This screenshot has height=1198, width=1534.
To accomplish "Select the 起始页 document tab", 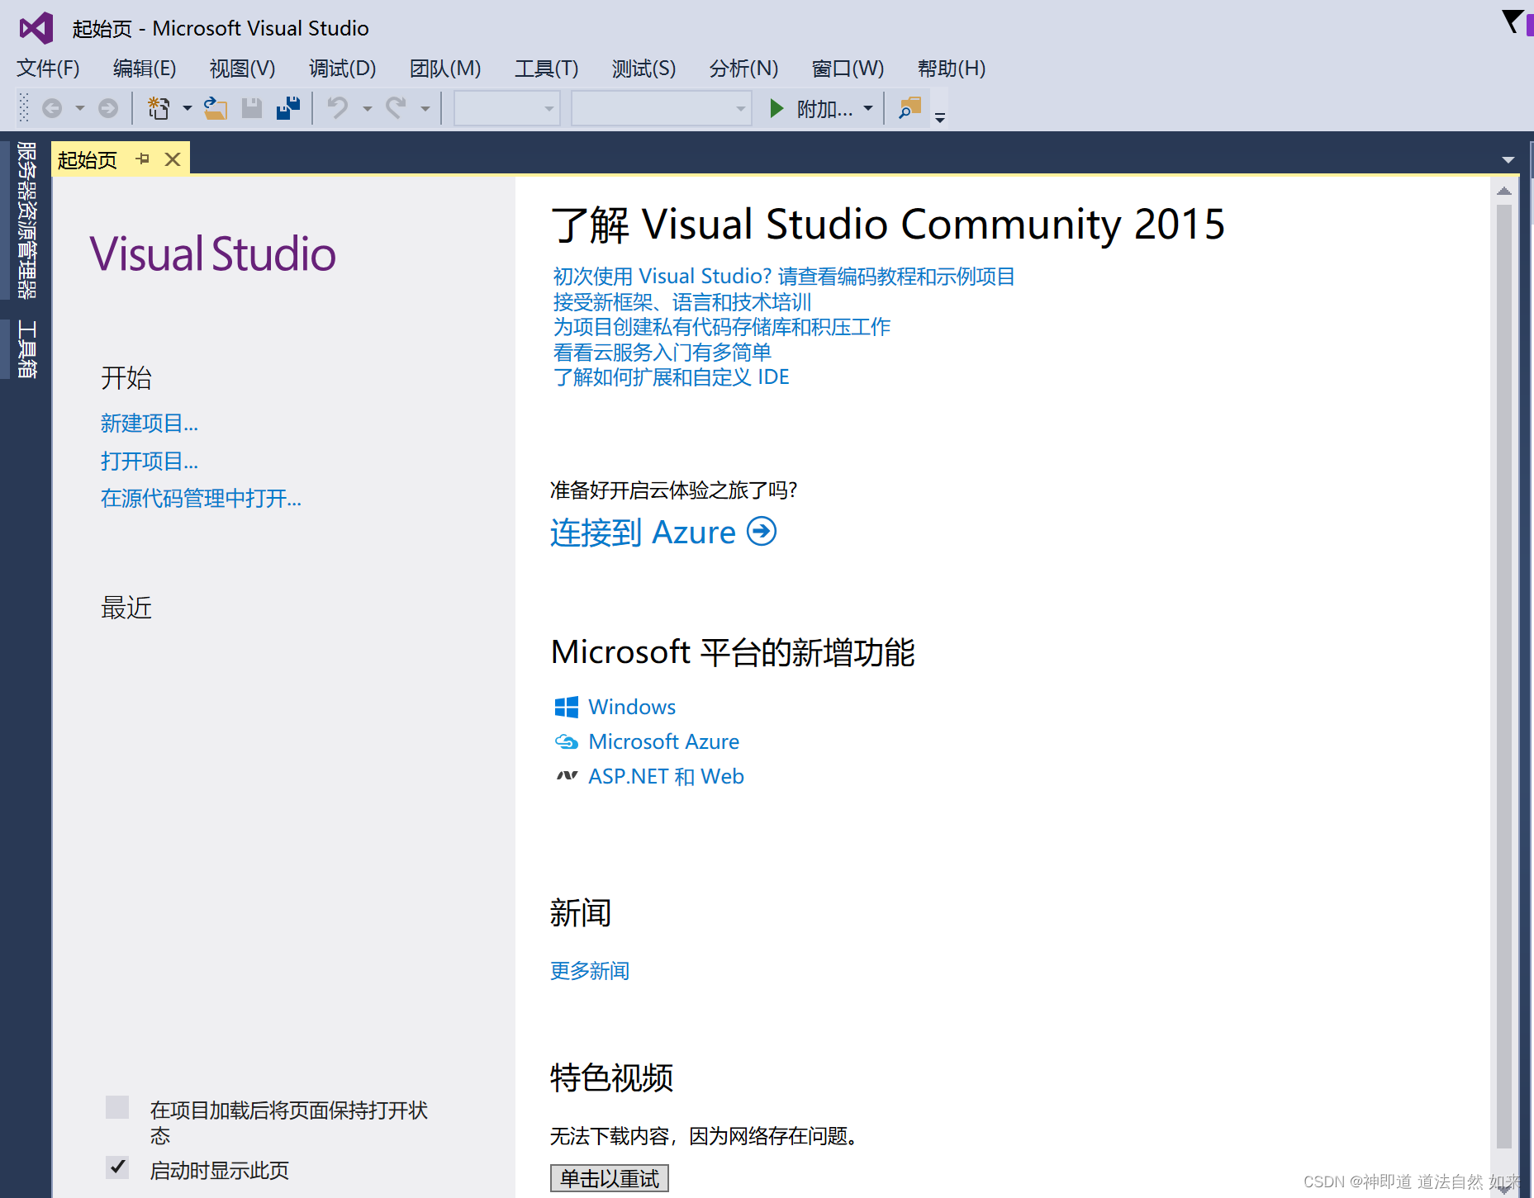I will pyautogui.click(x=88, y=159).
